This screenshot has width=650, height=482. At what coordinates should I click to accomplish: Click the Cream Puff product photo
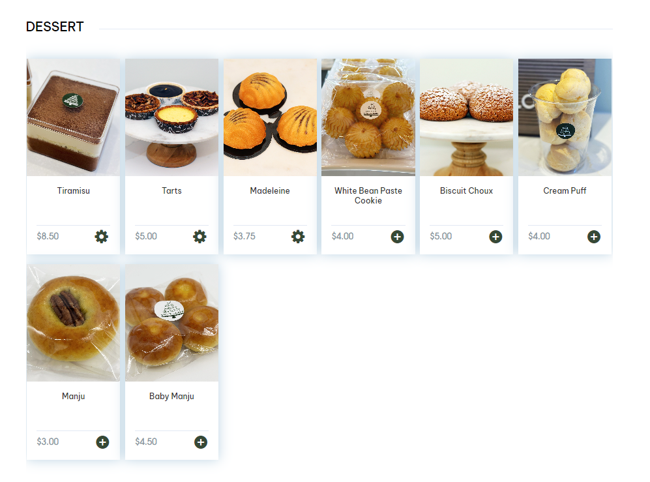(x=565, y=117)
